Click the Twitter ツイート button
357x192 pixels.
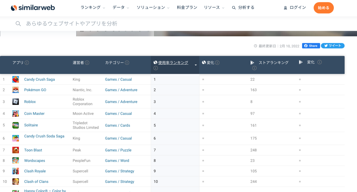[x=333, y=46]
